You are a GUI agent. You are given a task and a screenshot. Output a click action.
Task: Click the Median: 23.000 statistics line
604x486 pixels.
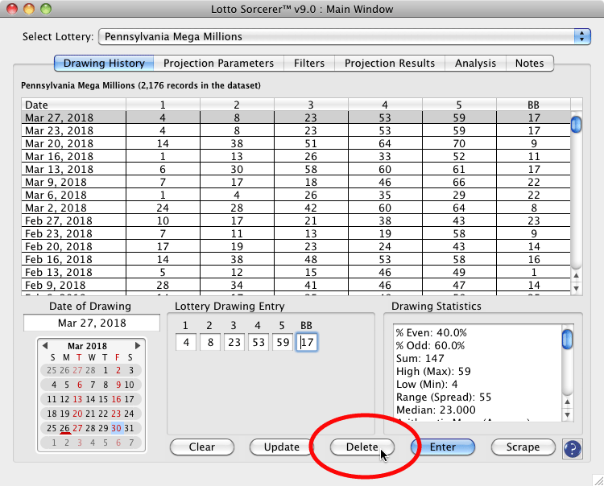(436, 410)
